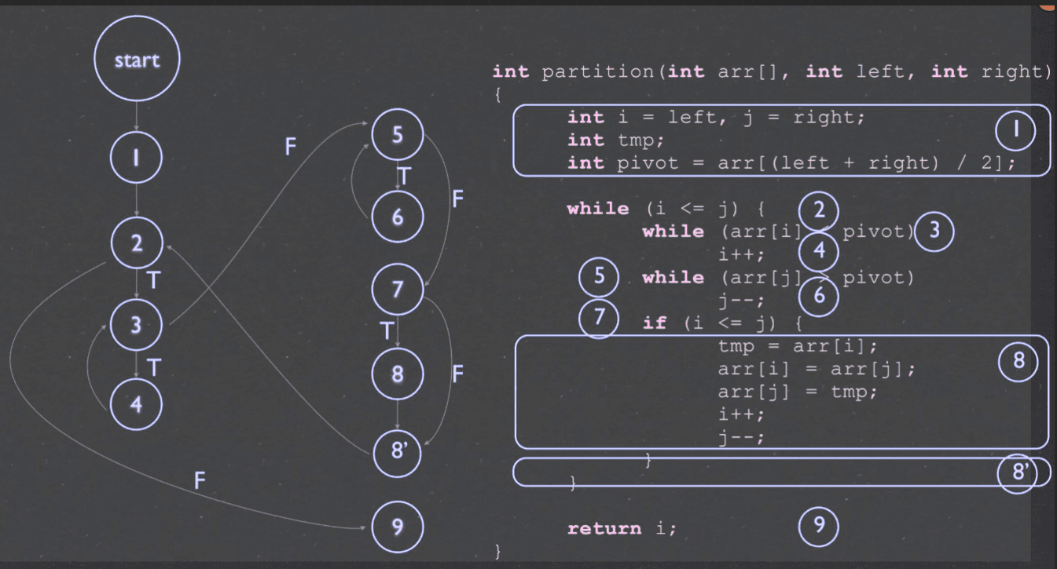Click the 'arr[j] = tmp;' statement
Viewport: 1057px width, 569px height.
tap(798, 391)
